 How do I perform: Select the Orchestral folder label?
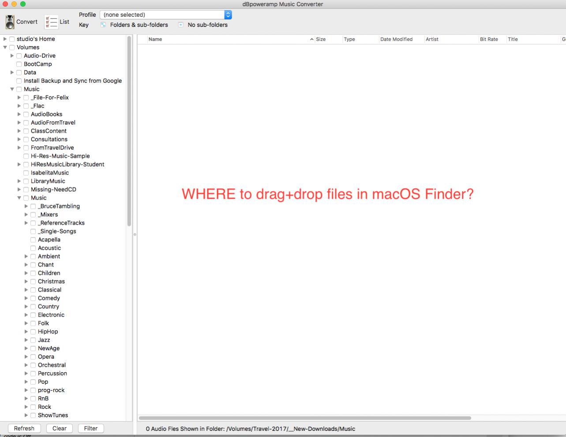tap(52, 366)
